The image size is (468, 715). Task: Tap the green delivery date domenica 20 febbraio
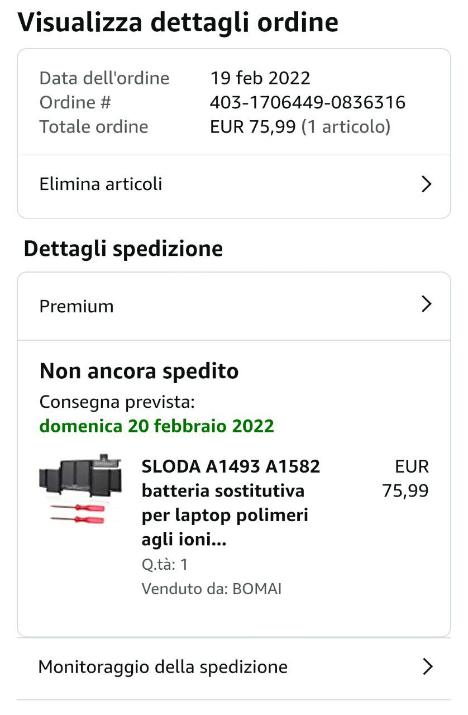pos(156,426)
